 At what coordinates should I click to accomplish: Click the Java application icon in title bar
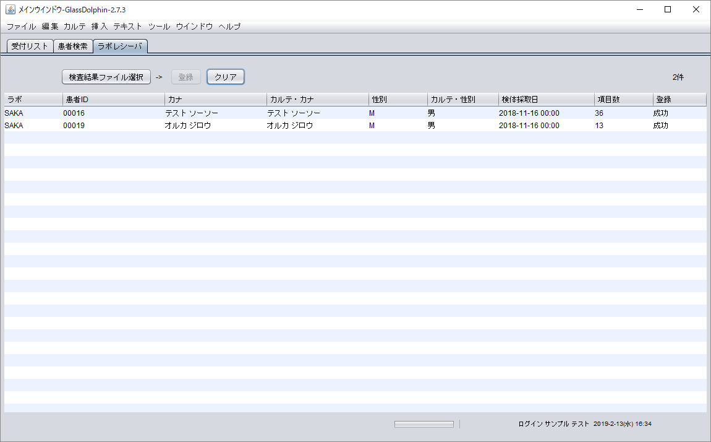point(11,9)
